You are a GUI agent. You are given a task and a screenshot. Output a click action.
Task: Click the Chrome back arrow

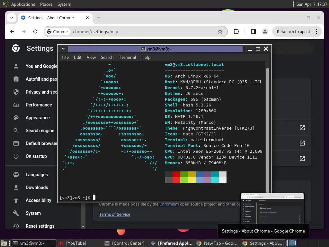(x=13, y=32)
